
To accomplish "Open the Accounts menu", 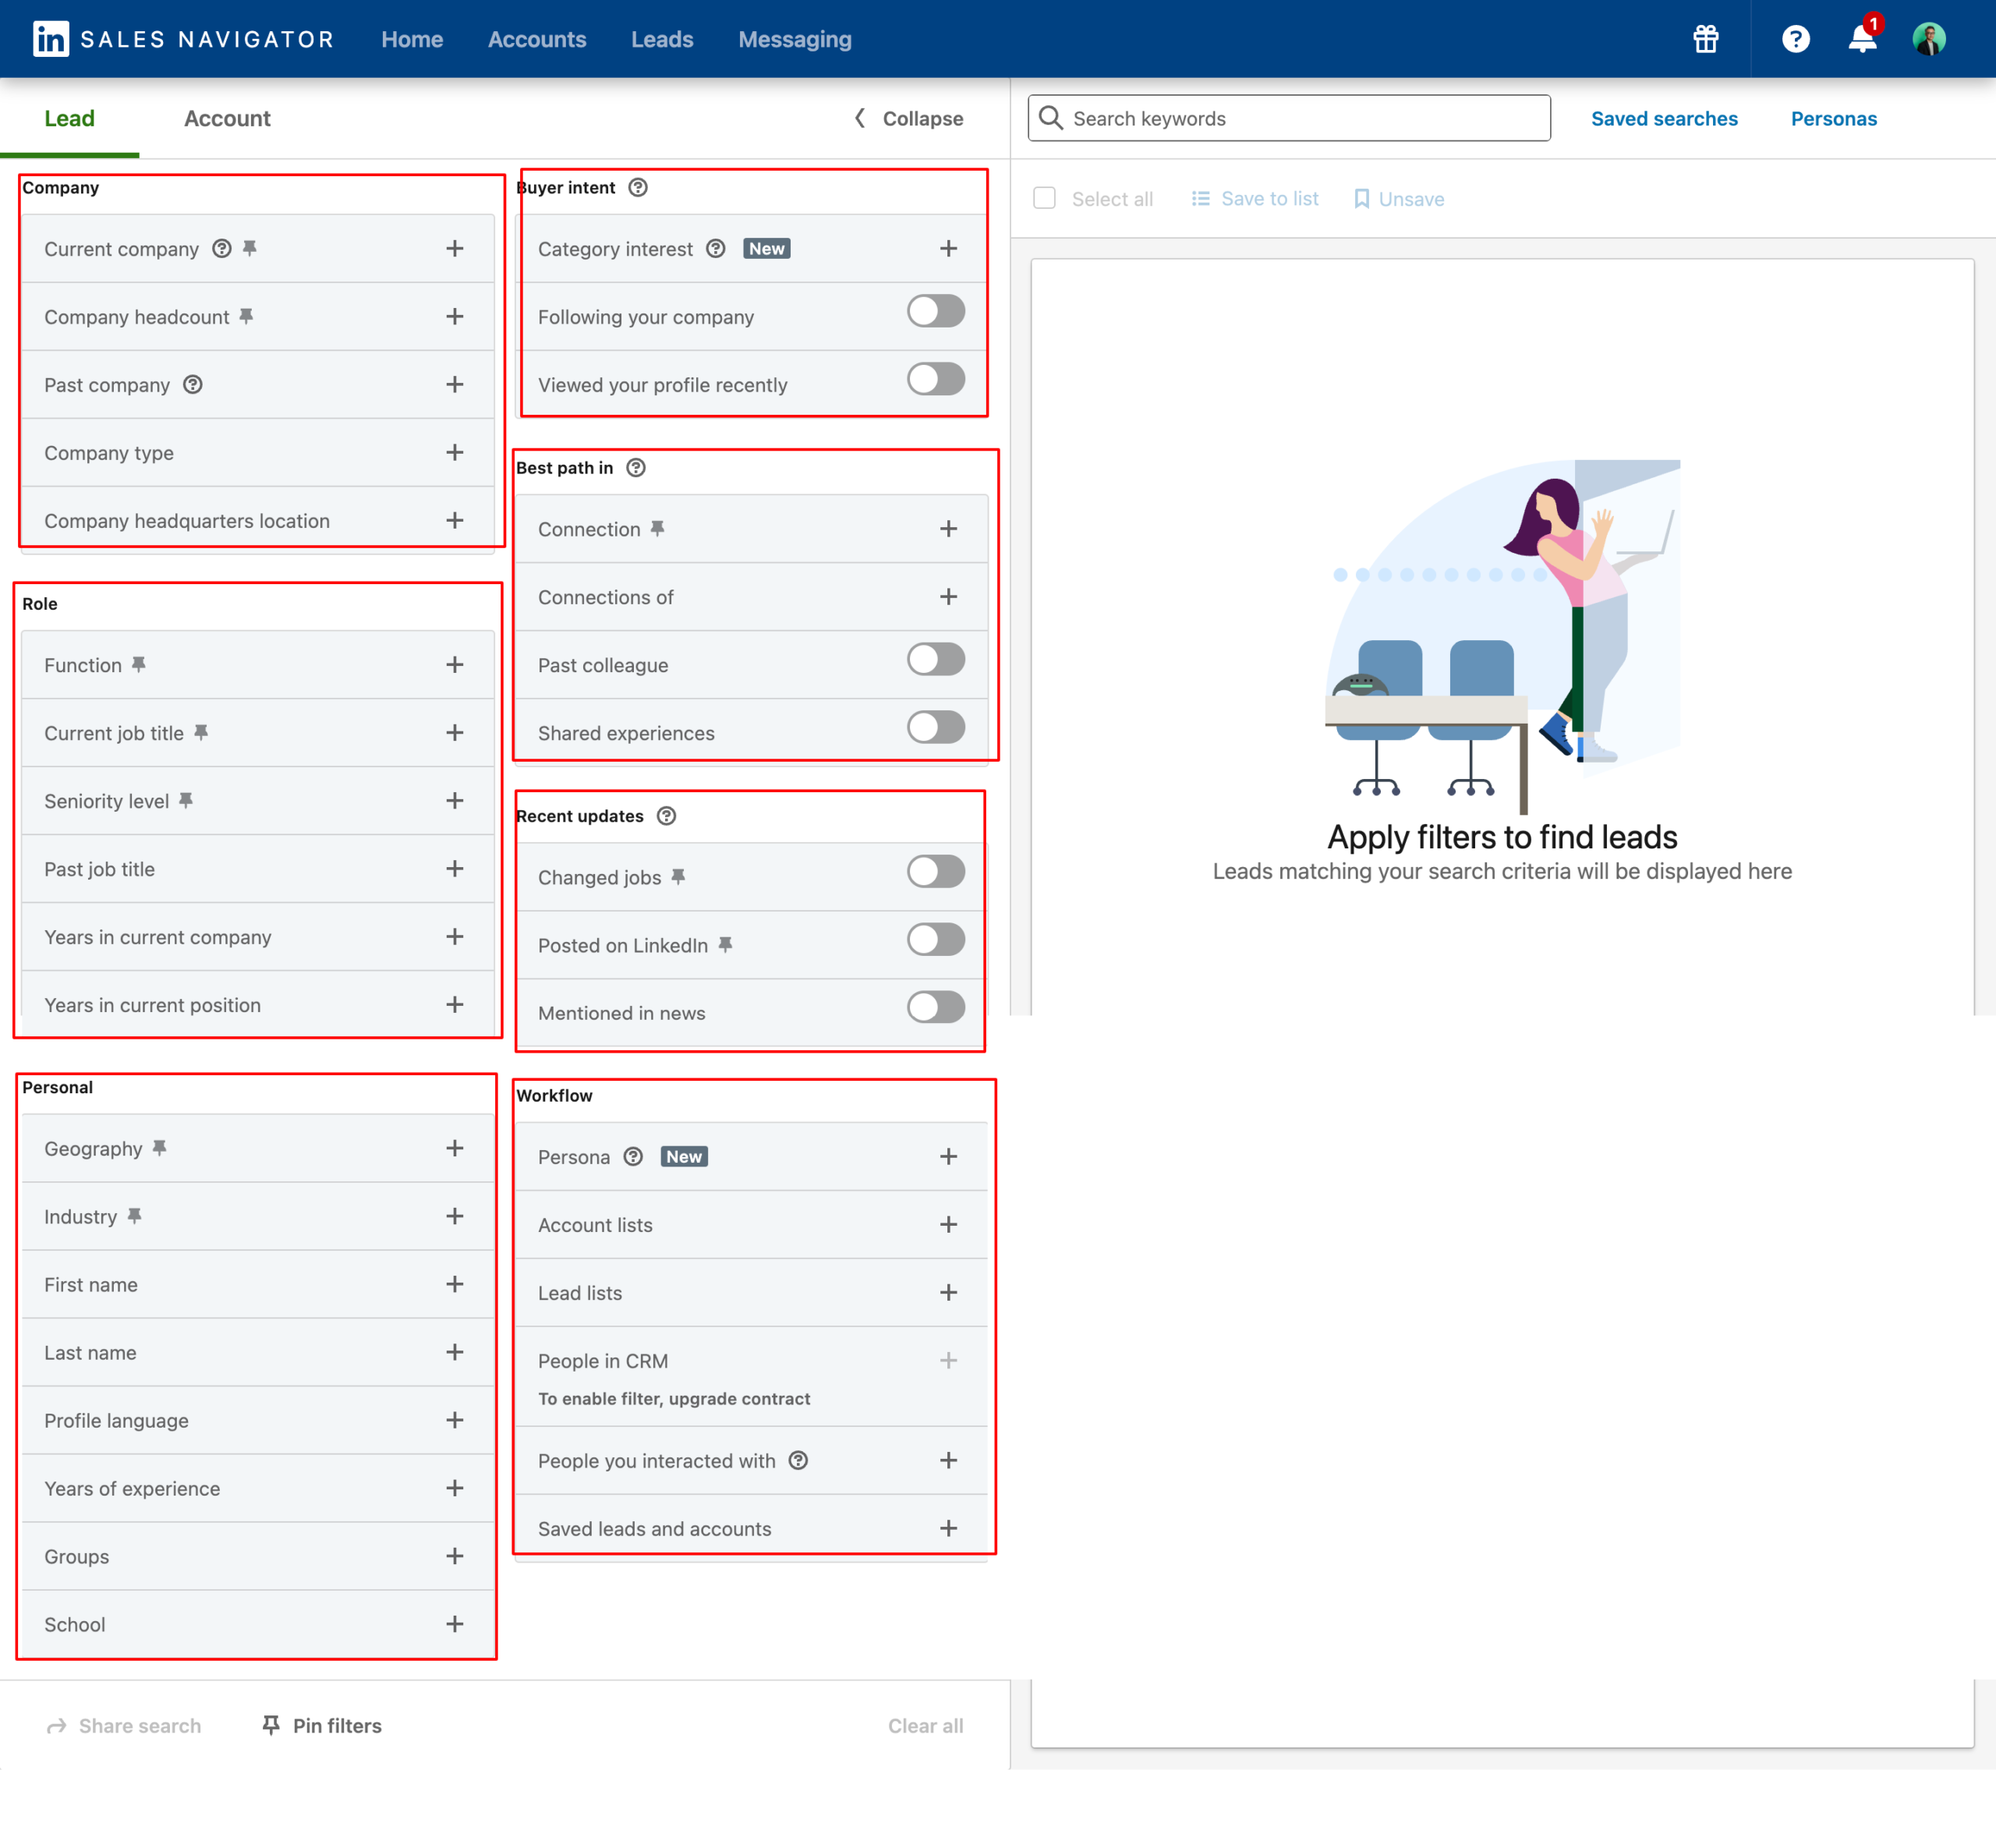I will point(537,39).
